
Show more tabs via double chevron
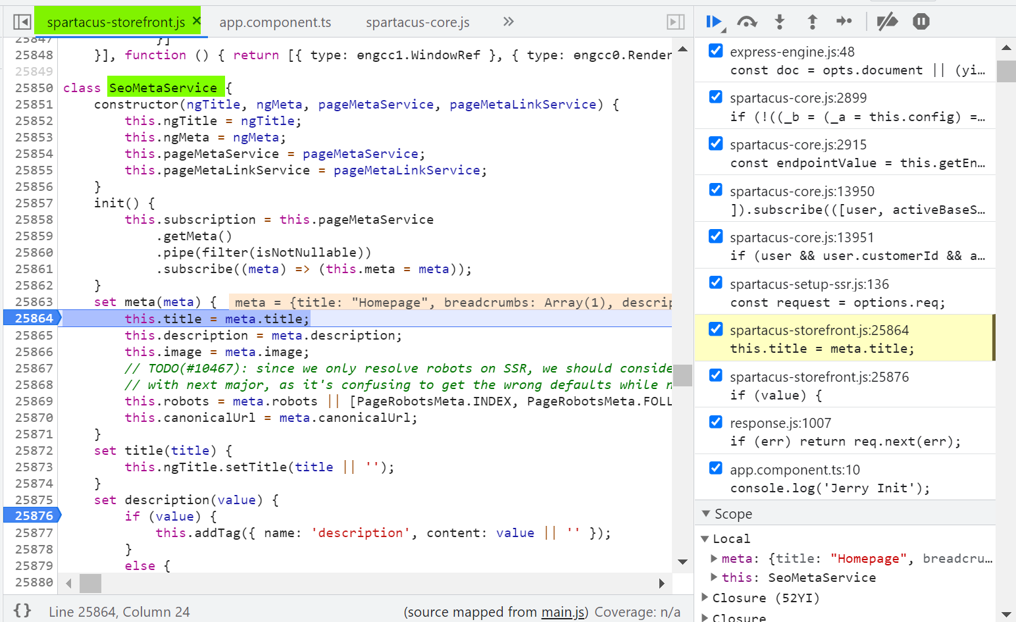click(508, 22)
